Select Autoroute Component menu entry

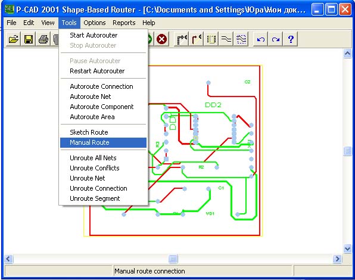point(103,107)
